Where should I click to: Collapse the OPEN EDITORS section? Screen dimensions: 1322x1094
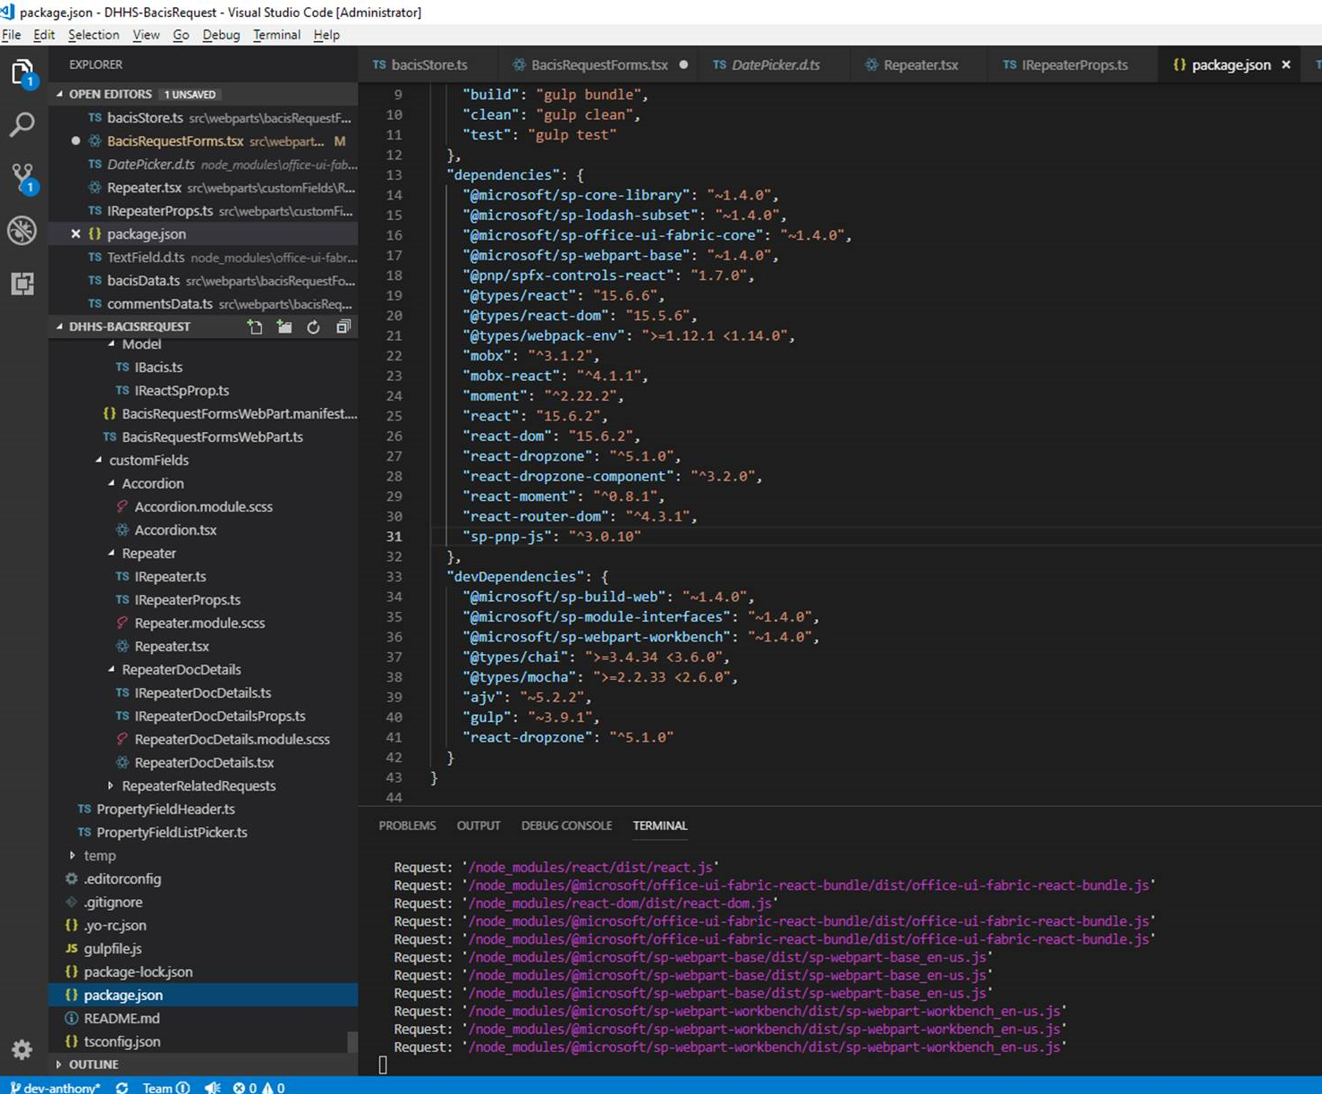(109, 94)
